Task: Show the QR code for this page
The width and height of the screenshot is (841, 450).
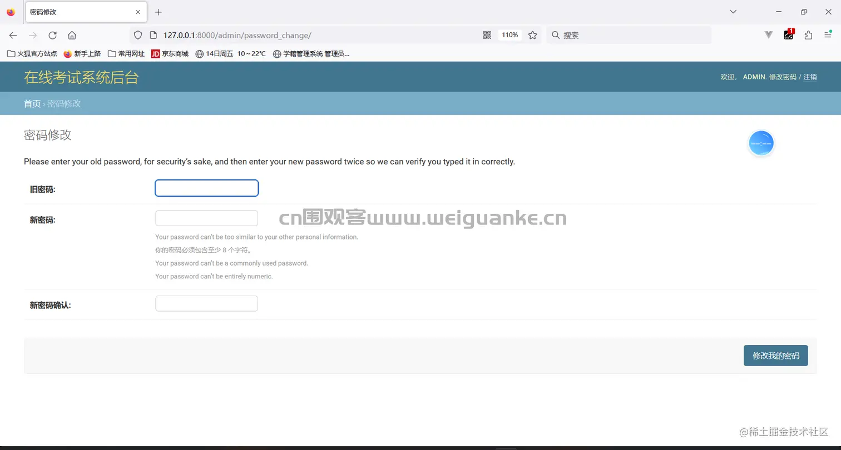Action: click(x=487, y=35)
